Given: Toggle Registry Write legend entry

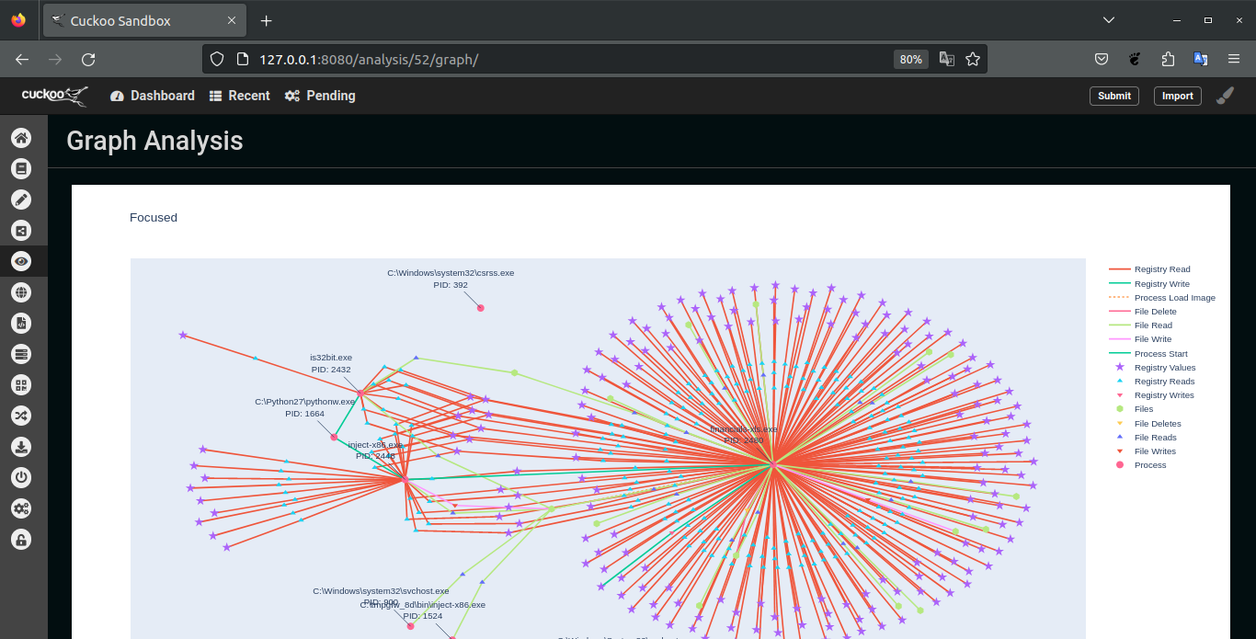Looking at the screenshot, I should click(x=1149, y=283).
